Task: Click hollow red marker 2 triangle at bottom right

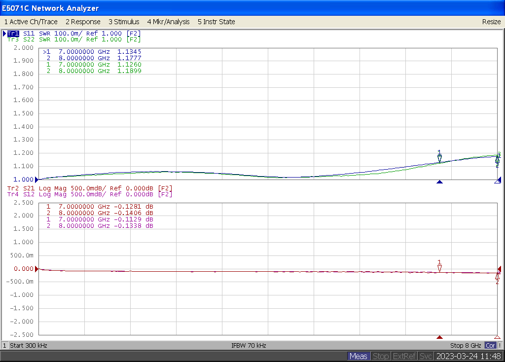Action: (x=497, y=337)
